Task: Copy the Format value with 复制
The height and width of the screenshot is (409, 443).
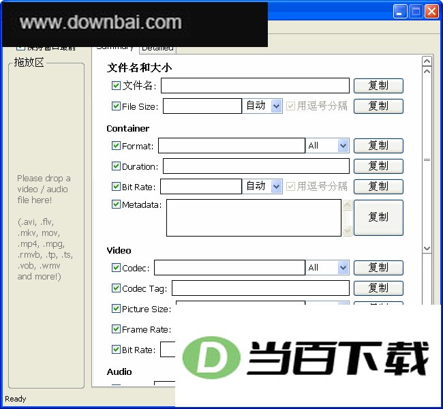Action: [x=378, y=146]
